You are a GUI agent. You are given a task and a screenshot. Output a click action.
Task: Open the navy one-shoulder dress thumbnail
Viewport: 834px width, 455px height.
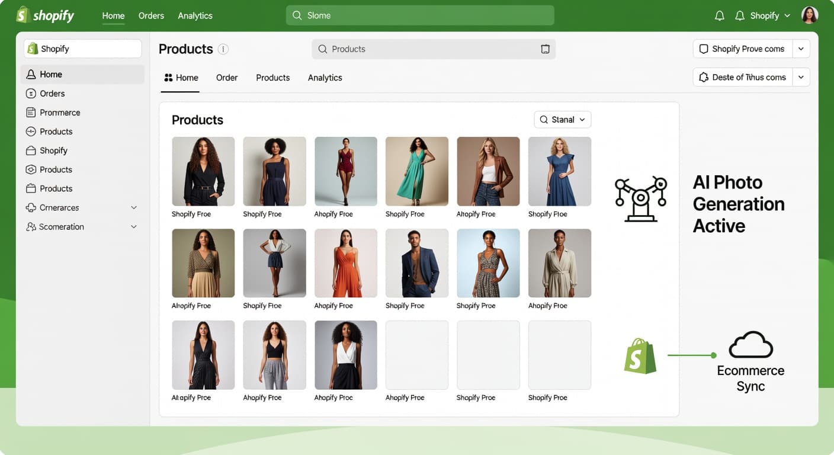point(274,171)
